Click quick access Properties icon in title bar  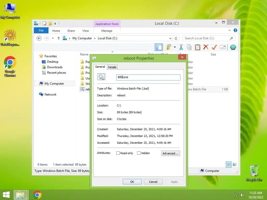(x=44, y=23)
